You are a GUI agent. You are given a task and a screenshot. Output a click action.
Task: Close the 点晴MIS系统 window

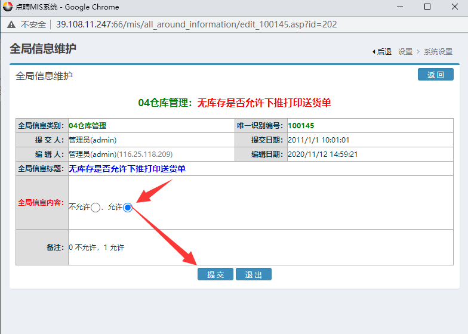pyautogui.click(x=455, y=7)
